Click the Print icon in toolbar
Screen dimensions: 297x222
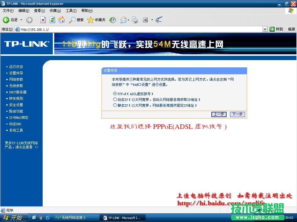(135, 20)
